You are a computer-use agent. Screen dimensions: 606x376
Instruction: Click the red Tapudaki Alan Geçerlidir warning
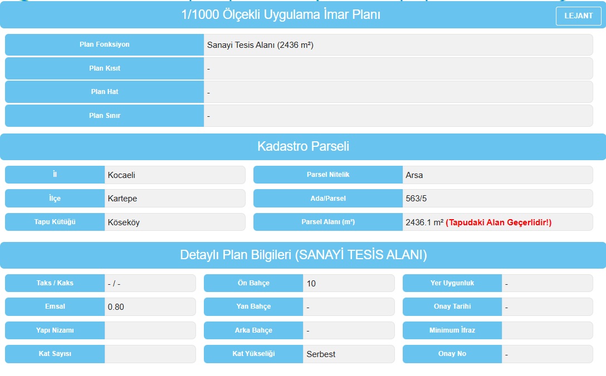[x=499, y=222]
